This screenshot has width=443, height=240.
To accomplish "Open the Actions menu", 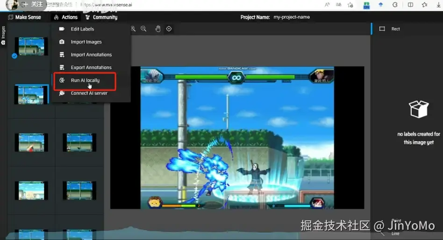I will click(x=65, y=17).
